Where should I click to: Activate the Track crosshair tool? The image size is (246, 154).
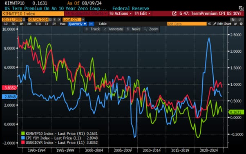click(93, 29)
